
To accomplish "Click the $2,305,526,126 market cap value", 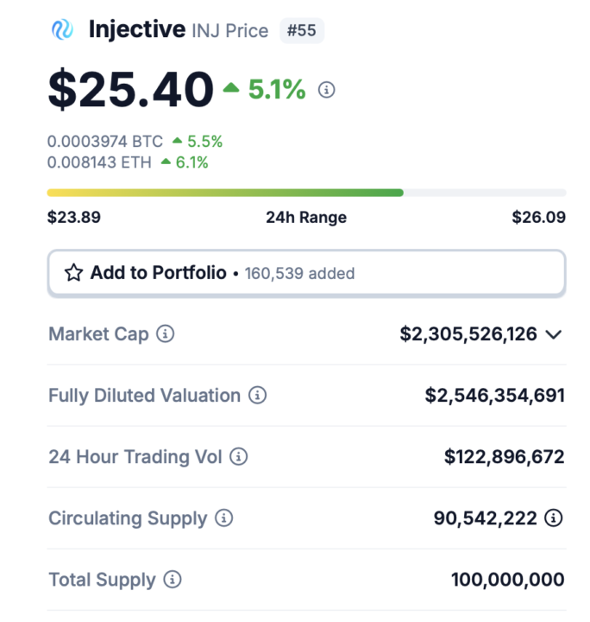I will 468,333.
